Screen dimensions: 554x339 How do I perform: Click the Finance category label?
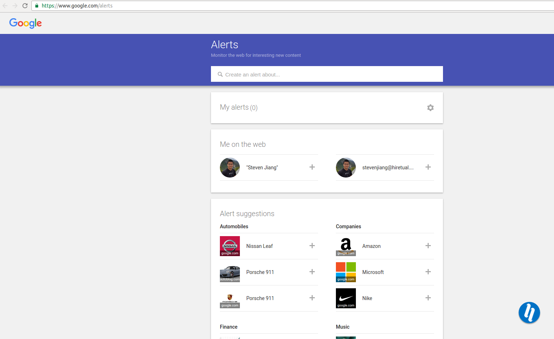229,327
